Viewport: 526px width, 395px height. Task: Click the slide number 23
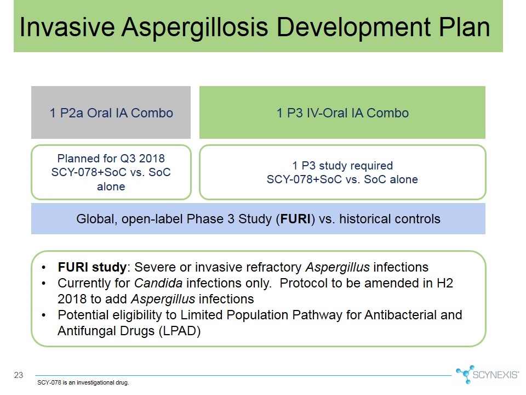(19, 375)
